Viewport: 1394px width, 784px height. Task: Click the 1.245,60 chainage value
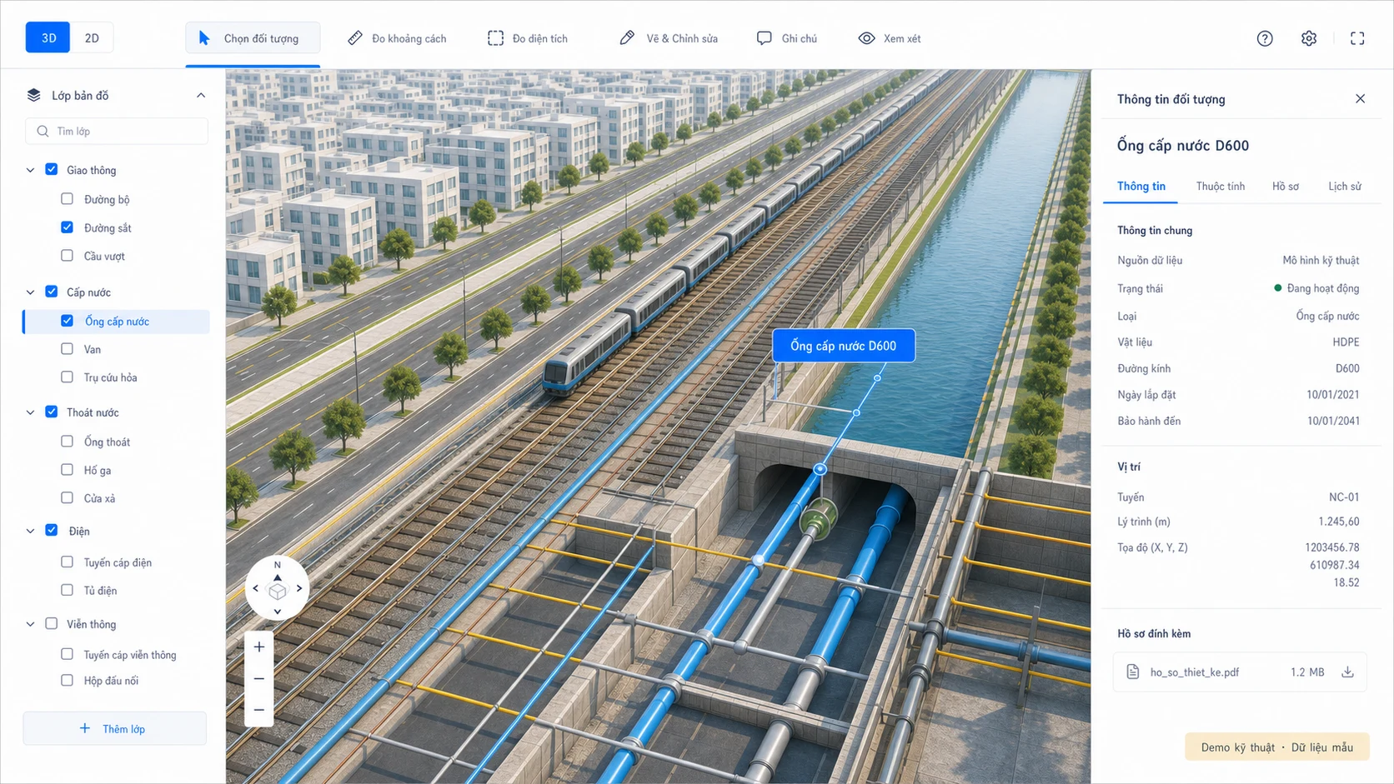[1339, 522]
